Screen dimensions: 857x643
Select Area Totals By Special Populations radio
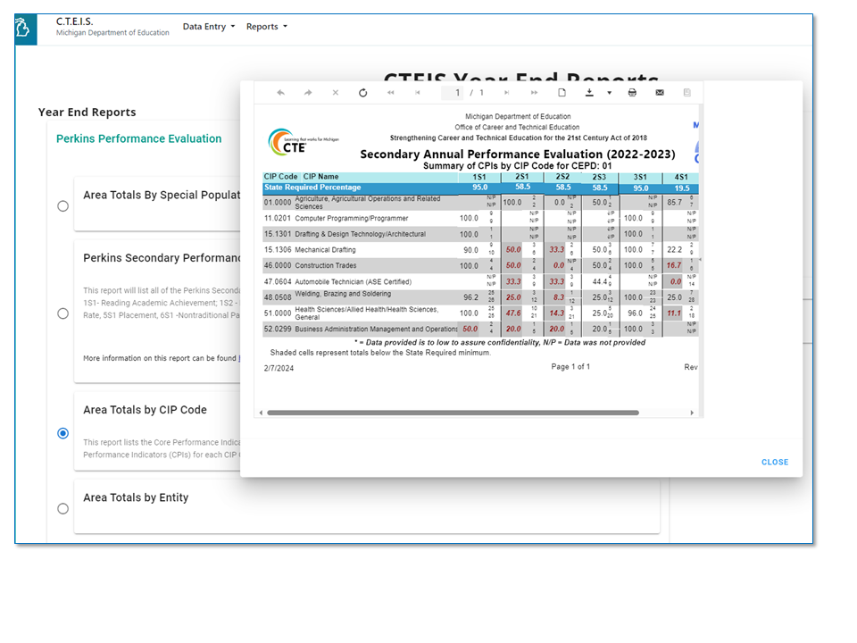click(62, 206)
